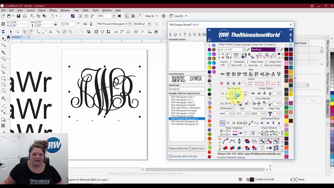The height and width of the screenshot is (188, 334).
Task: Switch to the Video Tutorials tab
Action: tap(243, 45)
